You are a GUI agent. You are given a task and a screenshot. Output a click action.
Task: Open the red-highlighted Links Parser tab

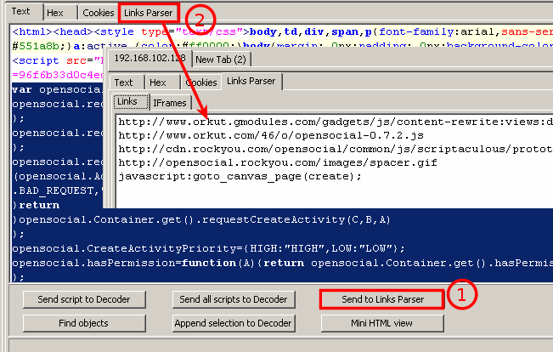click(150, 13)
